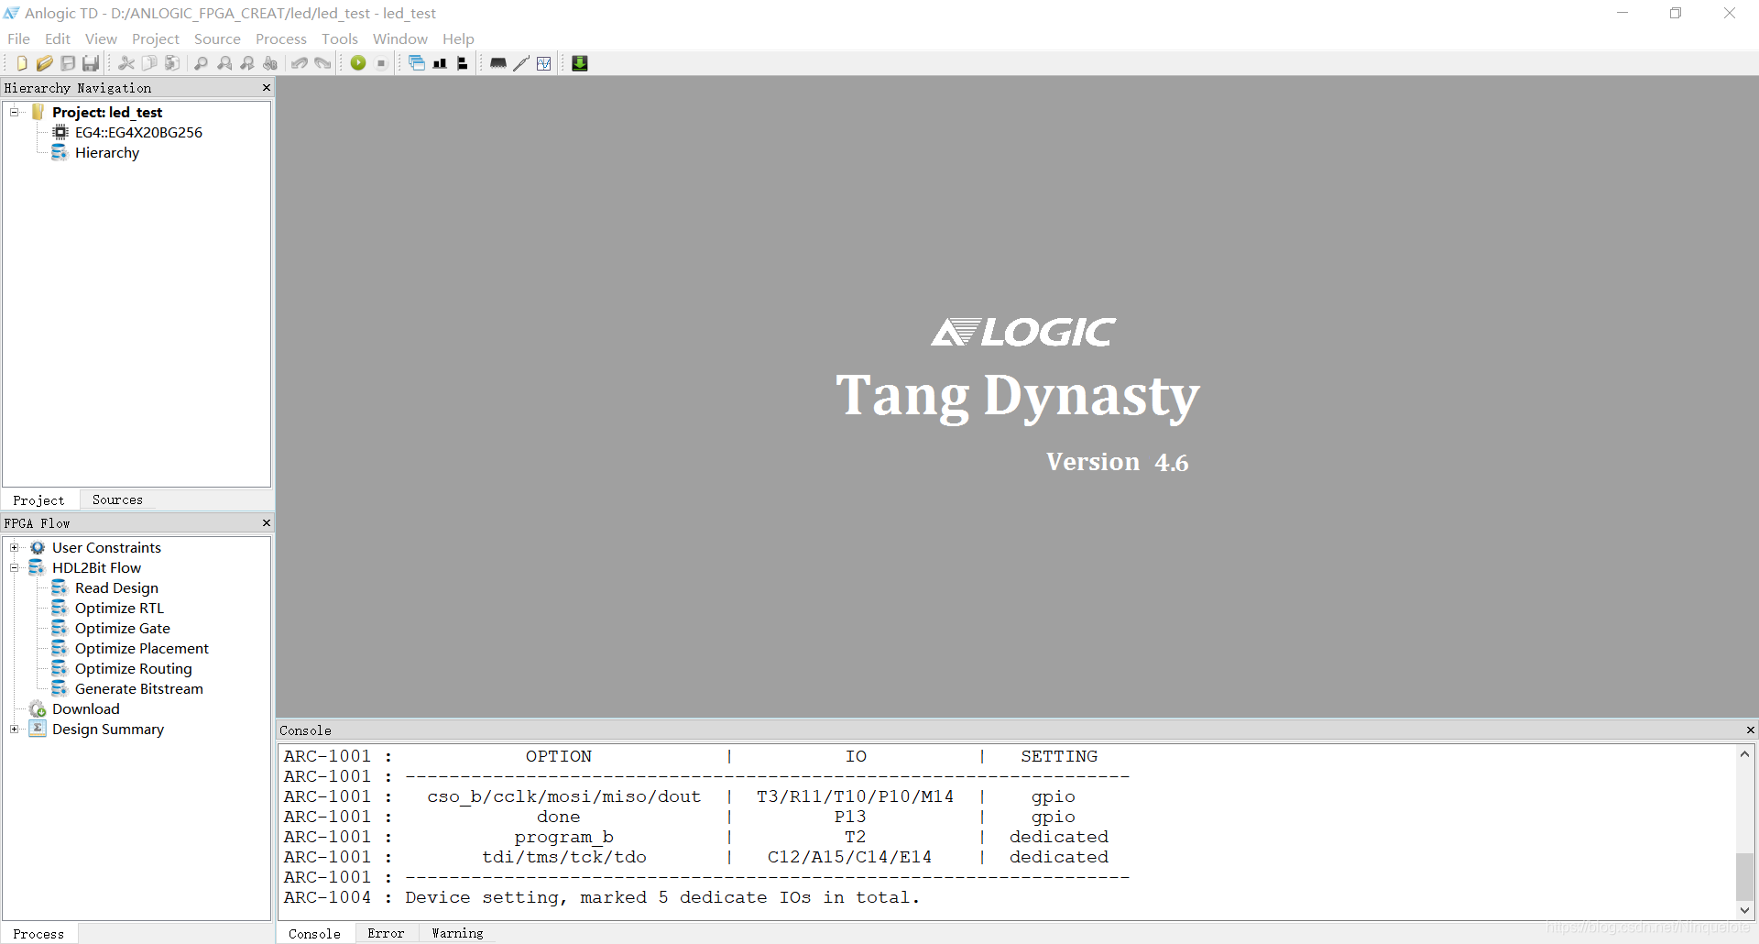Select Optimize Routing flow step
This screenshot has width=1759, height=944.
pyautogui.click(x=123, y=668)
